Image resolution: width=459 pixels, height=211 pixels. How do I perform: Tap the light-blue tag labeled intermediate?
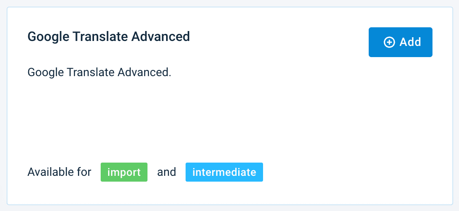[224, 172]
